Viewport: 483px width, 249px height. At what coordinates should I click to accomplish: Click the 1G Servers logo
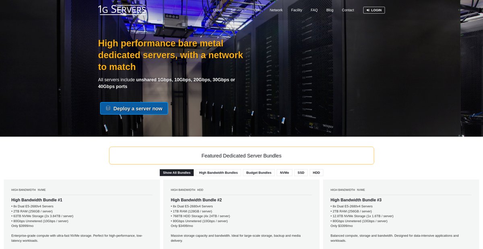pyautogui.click(x=122, y=10)
